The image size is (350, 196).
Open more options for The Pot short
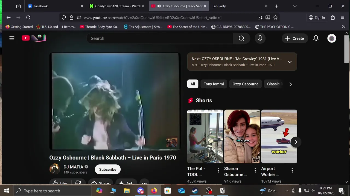[218, 170]
